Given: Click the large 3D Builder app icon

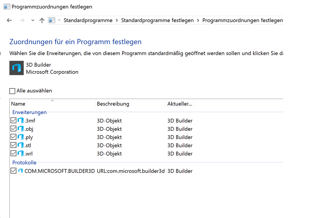Looking at the screenshot, I should click(x=16, y=68).
